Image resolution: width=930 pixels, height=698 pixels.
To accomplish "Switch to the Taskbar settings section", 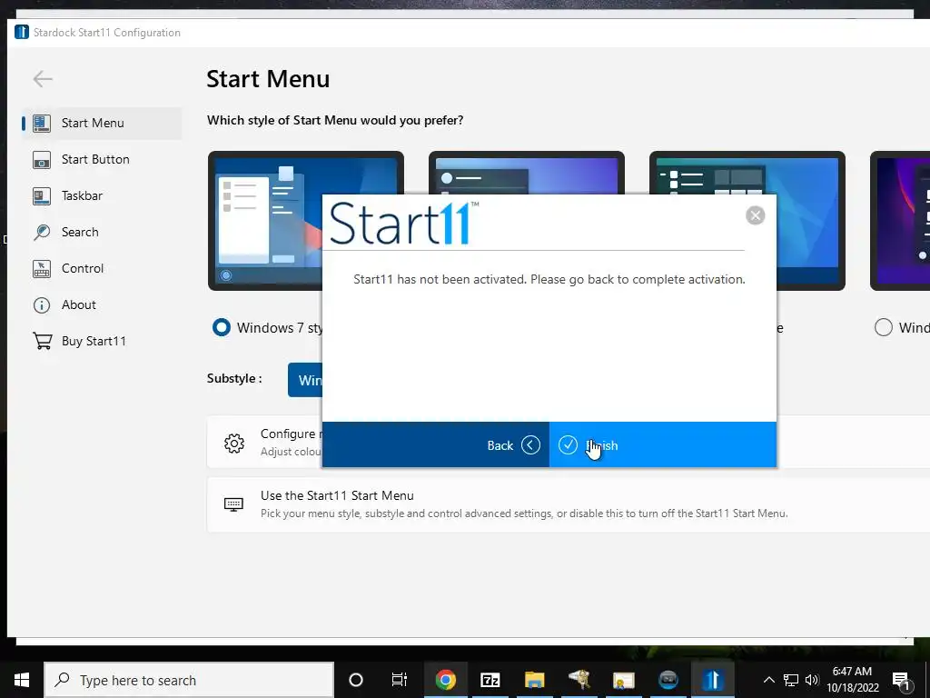I will tap(102, 196).
